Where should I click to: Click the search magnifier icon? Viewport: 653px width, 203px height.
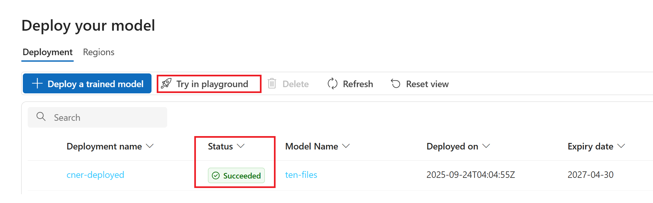tap(41, 117)
